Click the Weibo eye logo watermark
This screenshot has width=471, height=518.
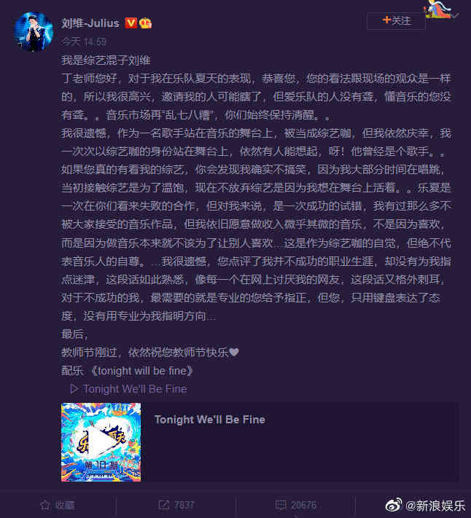pos(394,505)
